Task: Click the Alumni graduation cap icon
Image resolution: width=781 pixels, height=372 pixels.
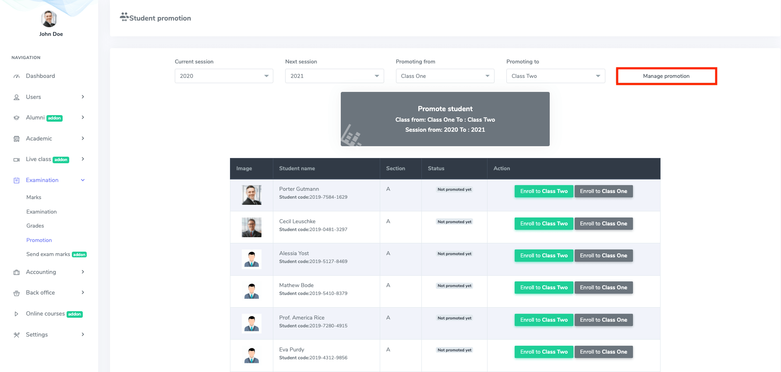Action: point(17,118)
